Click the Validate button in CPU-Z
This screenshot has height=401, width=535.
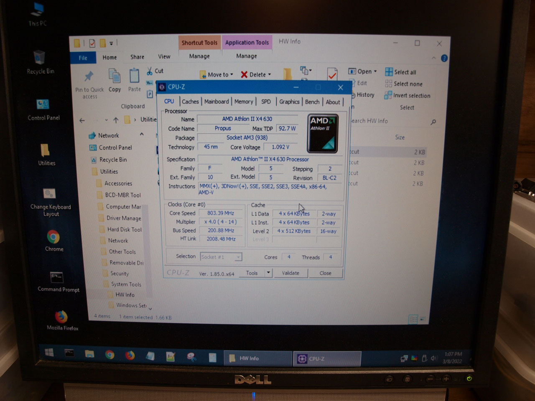pos(290,273)
